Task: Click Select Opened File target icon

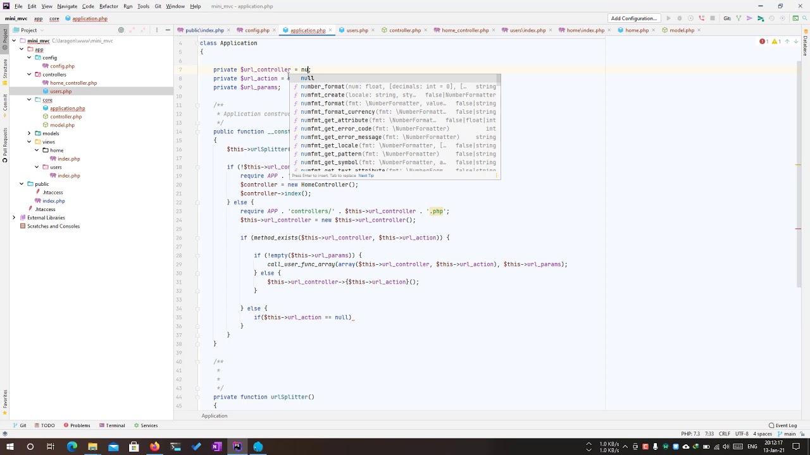Action: (x=121, y=30)
